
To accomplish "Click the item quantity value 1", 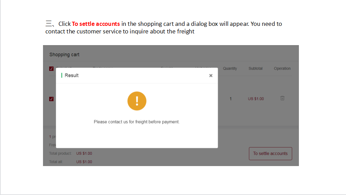I will [x=230, y=99].
